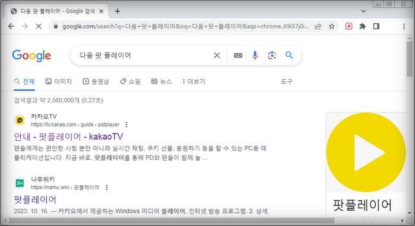This screenshot has width=415, height=226.
Task: Open more options for 카카오TV result
Action: (x=126, y=124)
